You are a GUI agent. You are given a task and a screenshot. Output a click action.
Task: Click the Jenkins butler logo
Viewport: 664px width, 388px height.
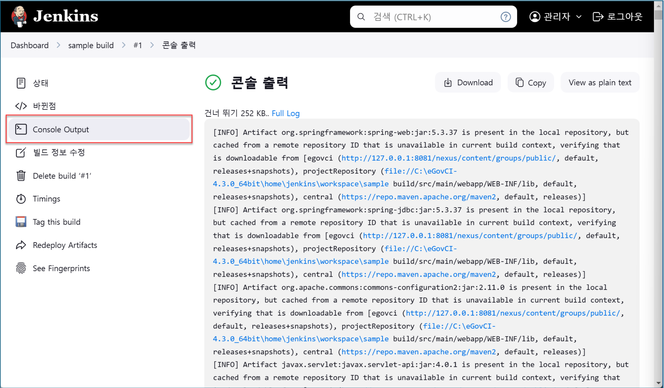(19, 16)
